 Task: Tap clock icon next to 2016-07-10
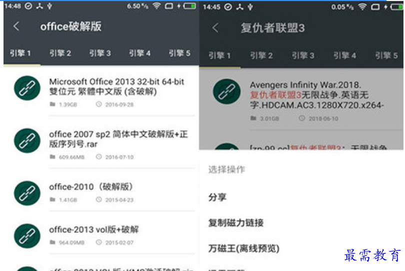(x=98, y=157)
